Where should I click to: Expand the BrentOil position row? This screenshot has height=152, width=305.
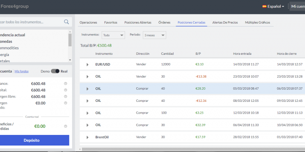(x=88, y=137)
